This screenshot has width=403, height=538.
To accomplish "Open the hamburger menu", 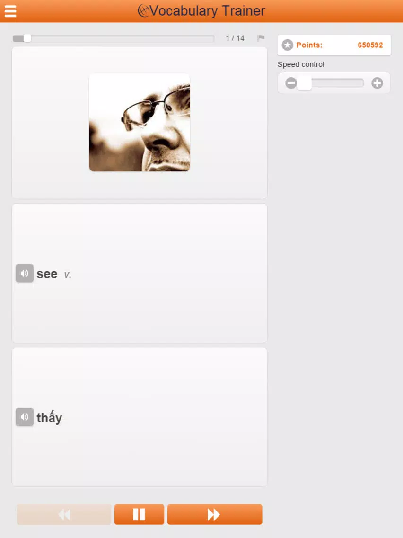I will tap(10, 11).
